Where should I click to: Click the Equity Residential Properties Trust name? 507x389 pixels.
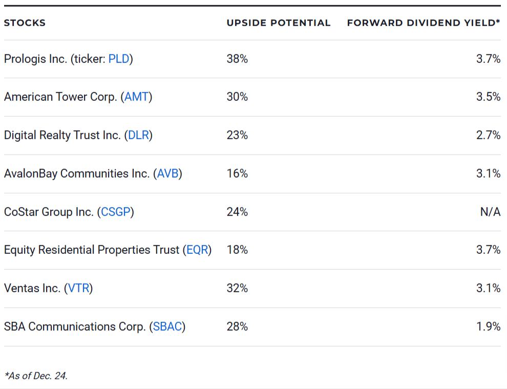(x=92, y=250)
